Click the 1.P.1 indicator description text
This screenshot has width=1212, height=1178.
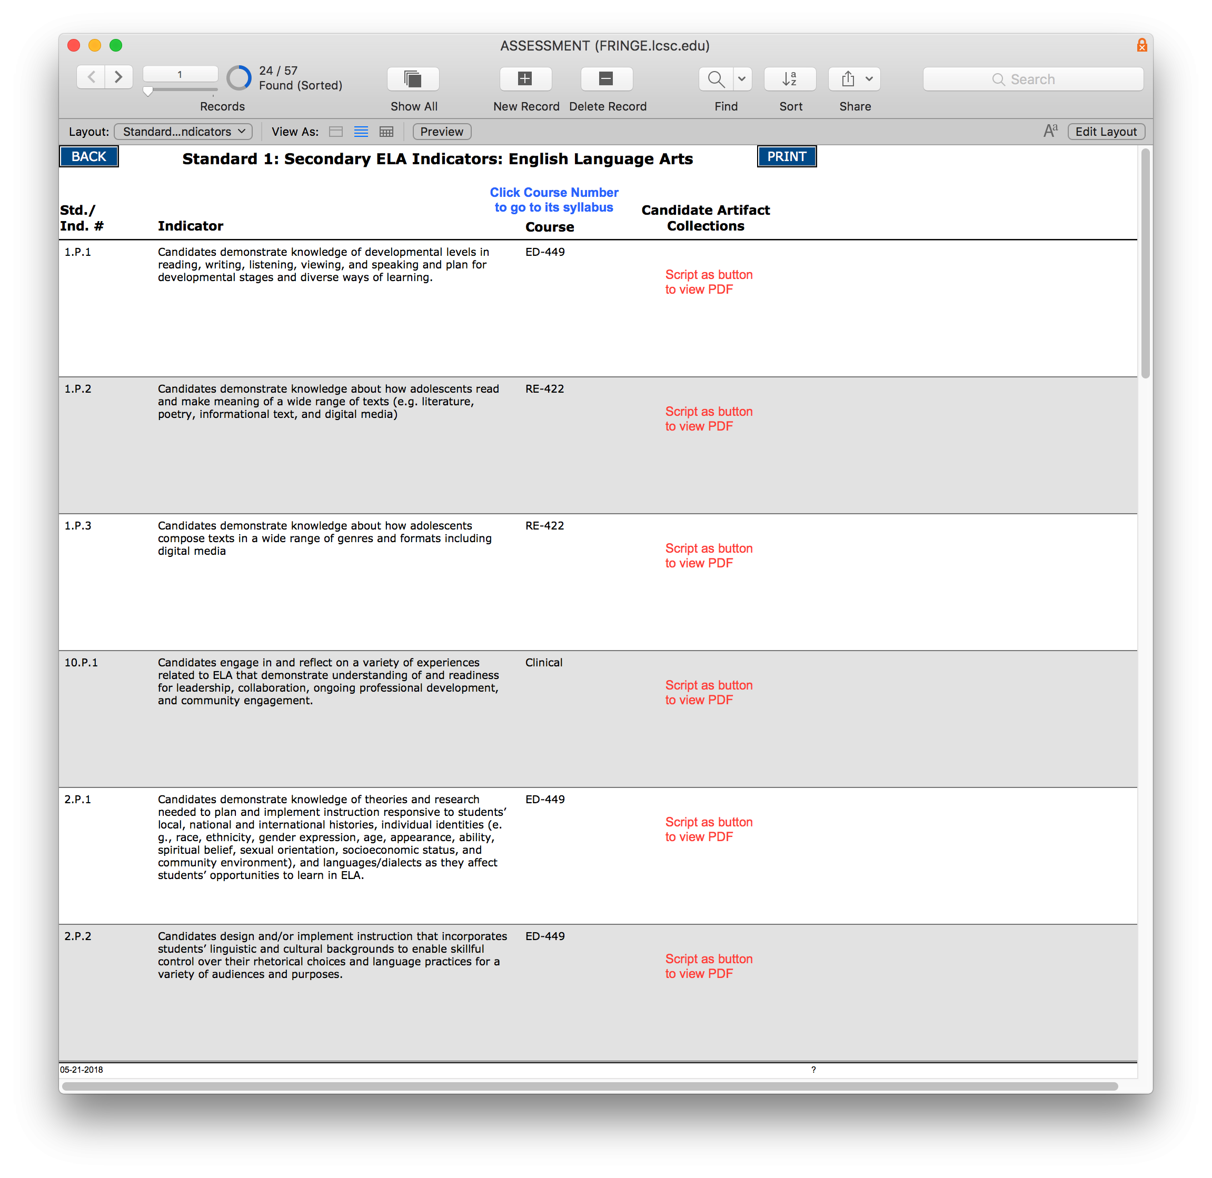(323, 264)
